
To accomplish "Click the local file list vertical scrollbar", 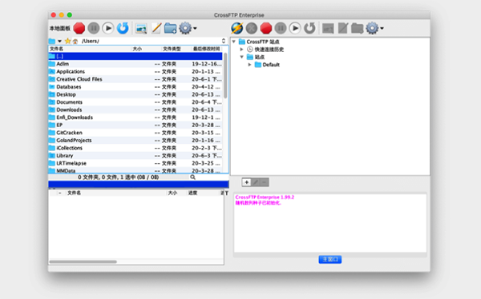I will pos(225,76).
